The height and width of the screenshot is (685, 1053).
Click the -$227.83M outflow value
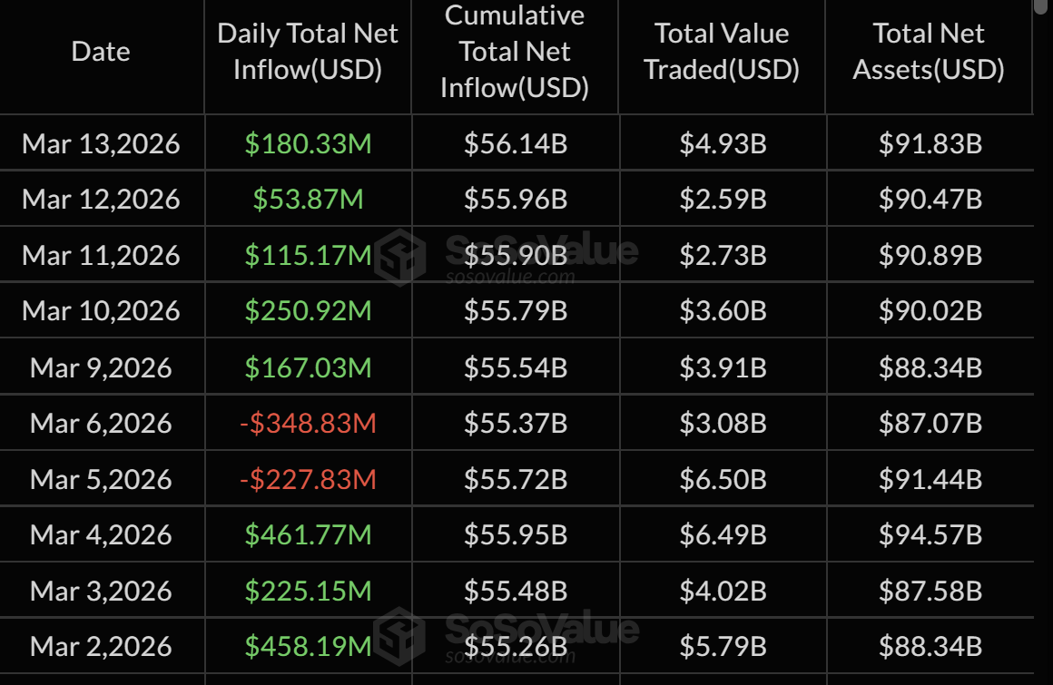[308, 479]
